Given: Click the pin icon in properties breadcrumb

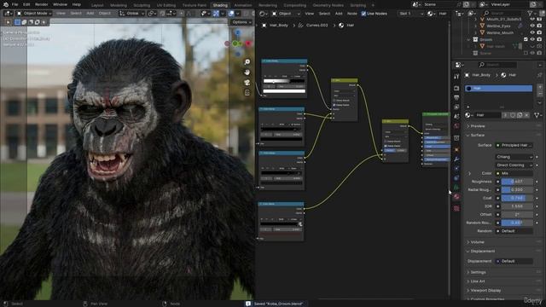Looking at the screenshot, I should click(539, 75).
